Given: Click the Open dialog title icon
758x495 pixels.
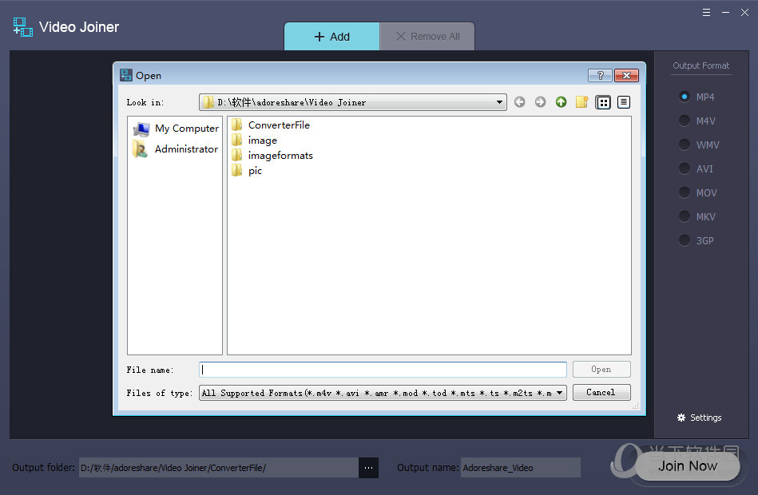Looking at the screenshot, I should pos(126,75).
